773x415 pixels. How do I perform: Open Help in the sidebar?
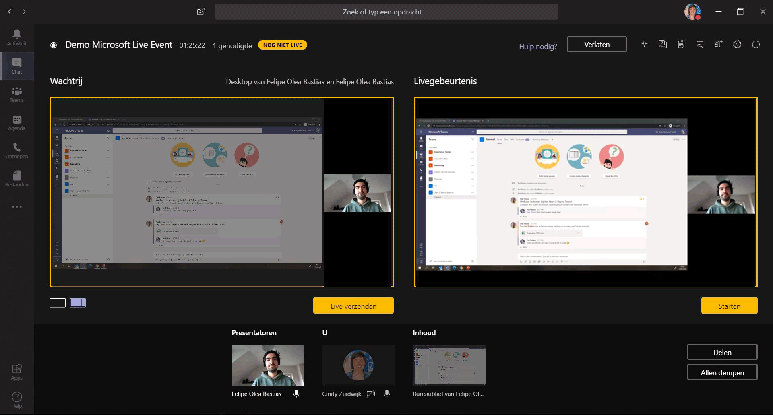click(17, 400)
